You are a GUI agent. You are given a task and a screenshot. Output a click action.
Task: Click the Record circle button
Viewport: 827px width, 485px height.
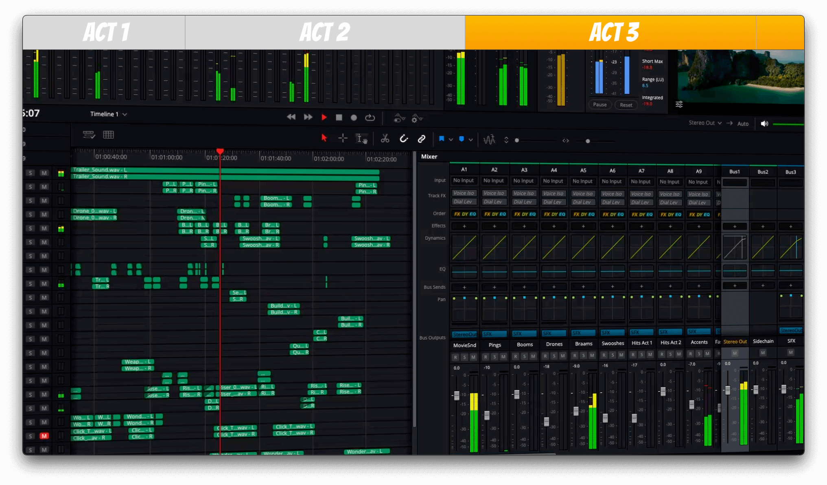coord(354,117)
